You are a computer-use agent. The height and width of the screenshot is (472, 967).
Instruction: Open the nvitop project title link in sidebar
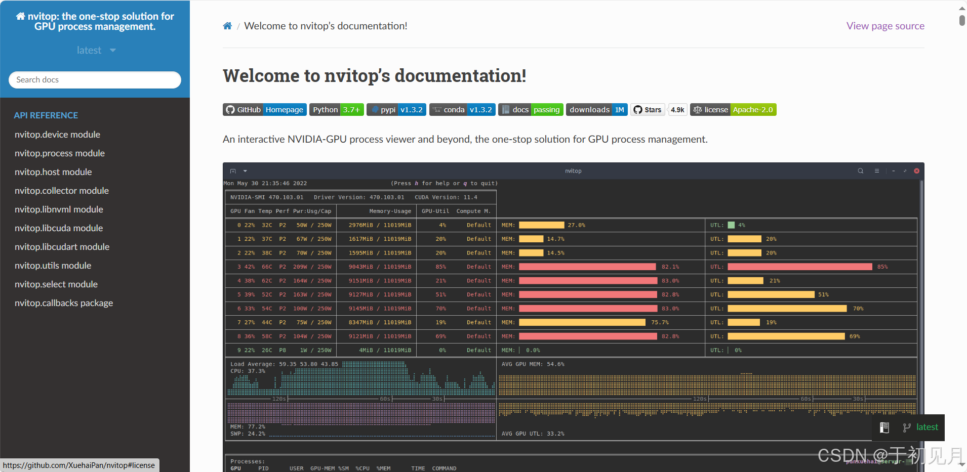95,21
